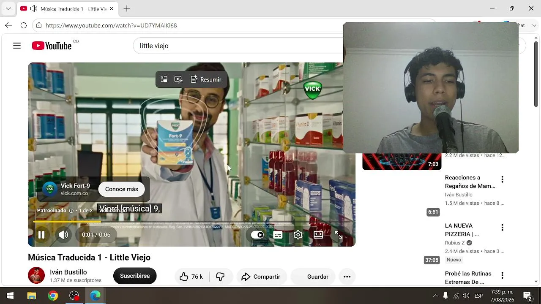The height and width of the screenshot is (304, 541).
Task: Open vick.com.co advertiser link
Action: tap(74, 193)
